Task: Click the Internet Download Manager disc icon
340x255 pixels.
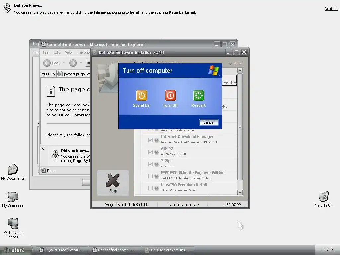Action: tap(157, 140)
